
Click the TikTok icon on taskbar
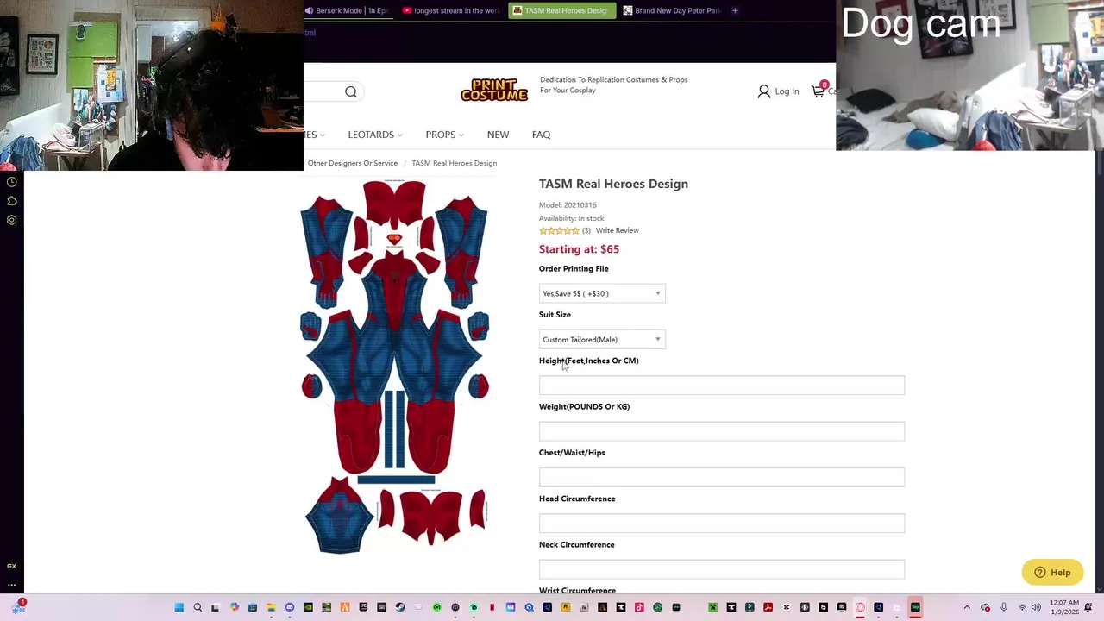pyautogui.click(x=639, y=607)
